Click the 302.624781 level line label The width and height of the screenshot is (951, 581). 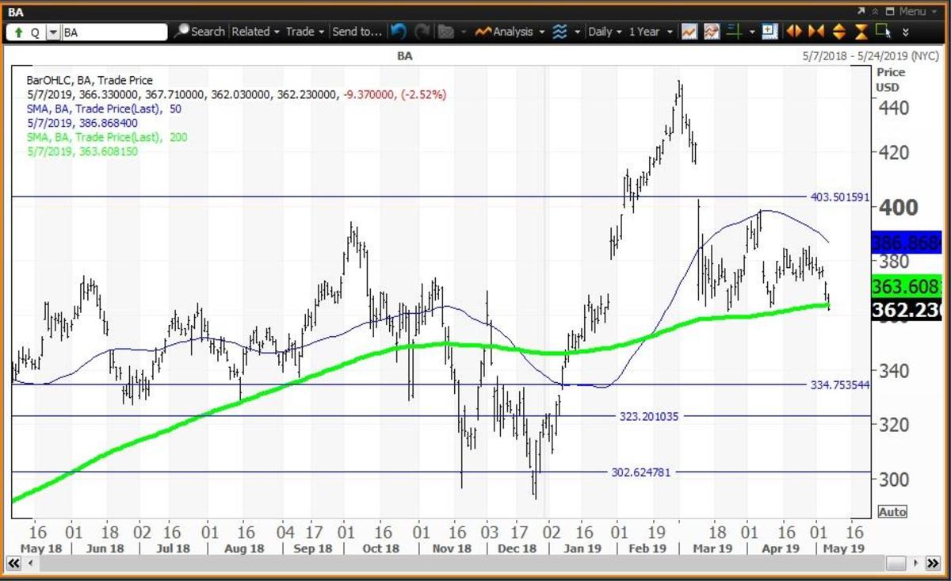(641, 472)
